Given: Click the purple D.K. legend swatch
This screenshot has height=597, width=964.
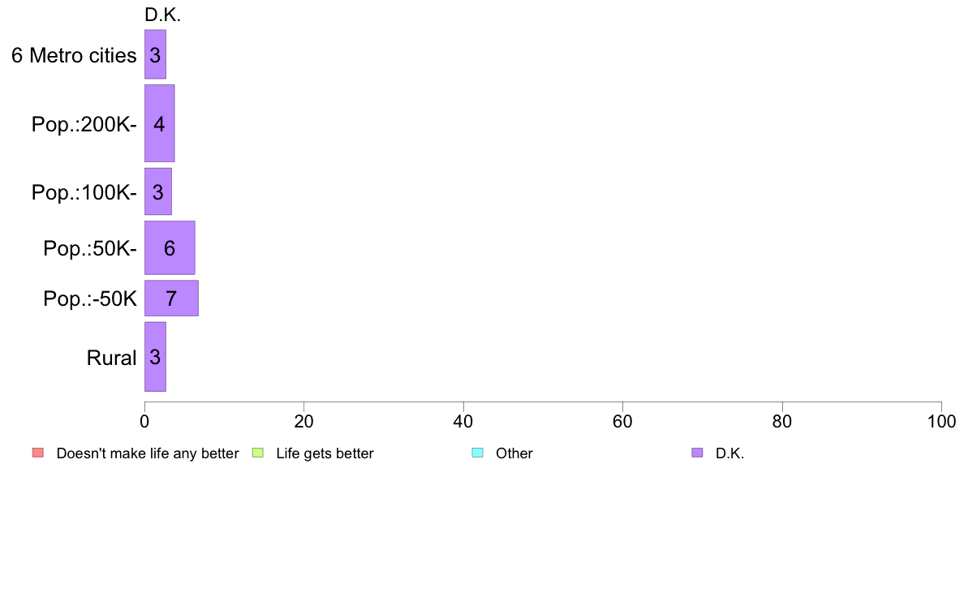Looking at the screenshot, I should point(697,453).
